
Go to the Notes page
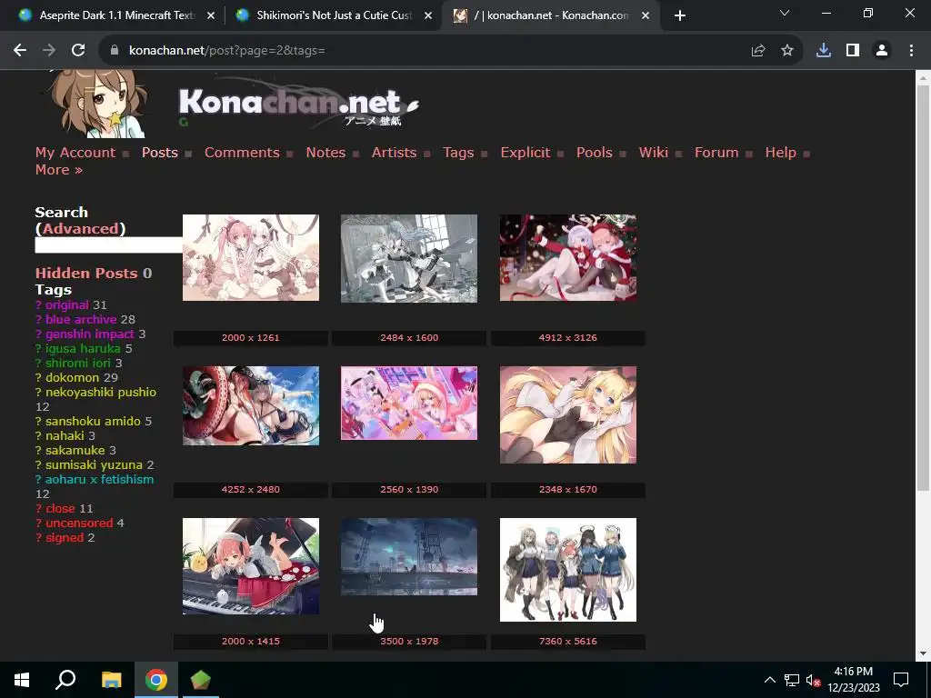click(325, 153)
